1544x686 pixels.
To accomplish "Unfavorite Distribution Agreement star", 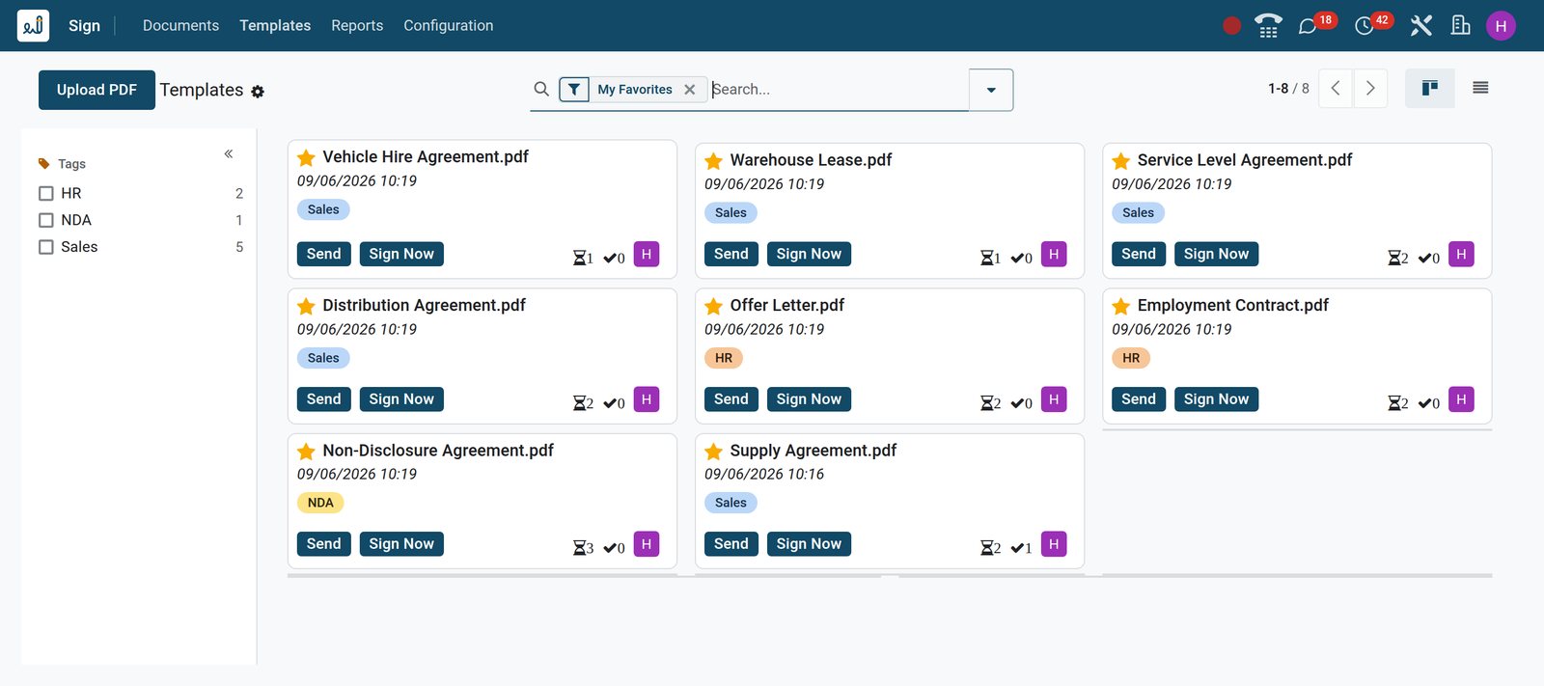I will (306, 306).
